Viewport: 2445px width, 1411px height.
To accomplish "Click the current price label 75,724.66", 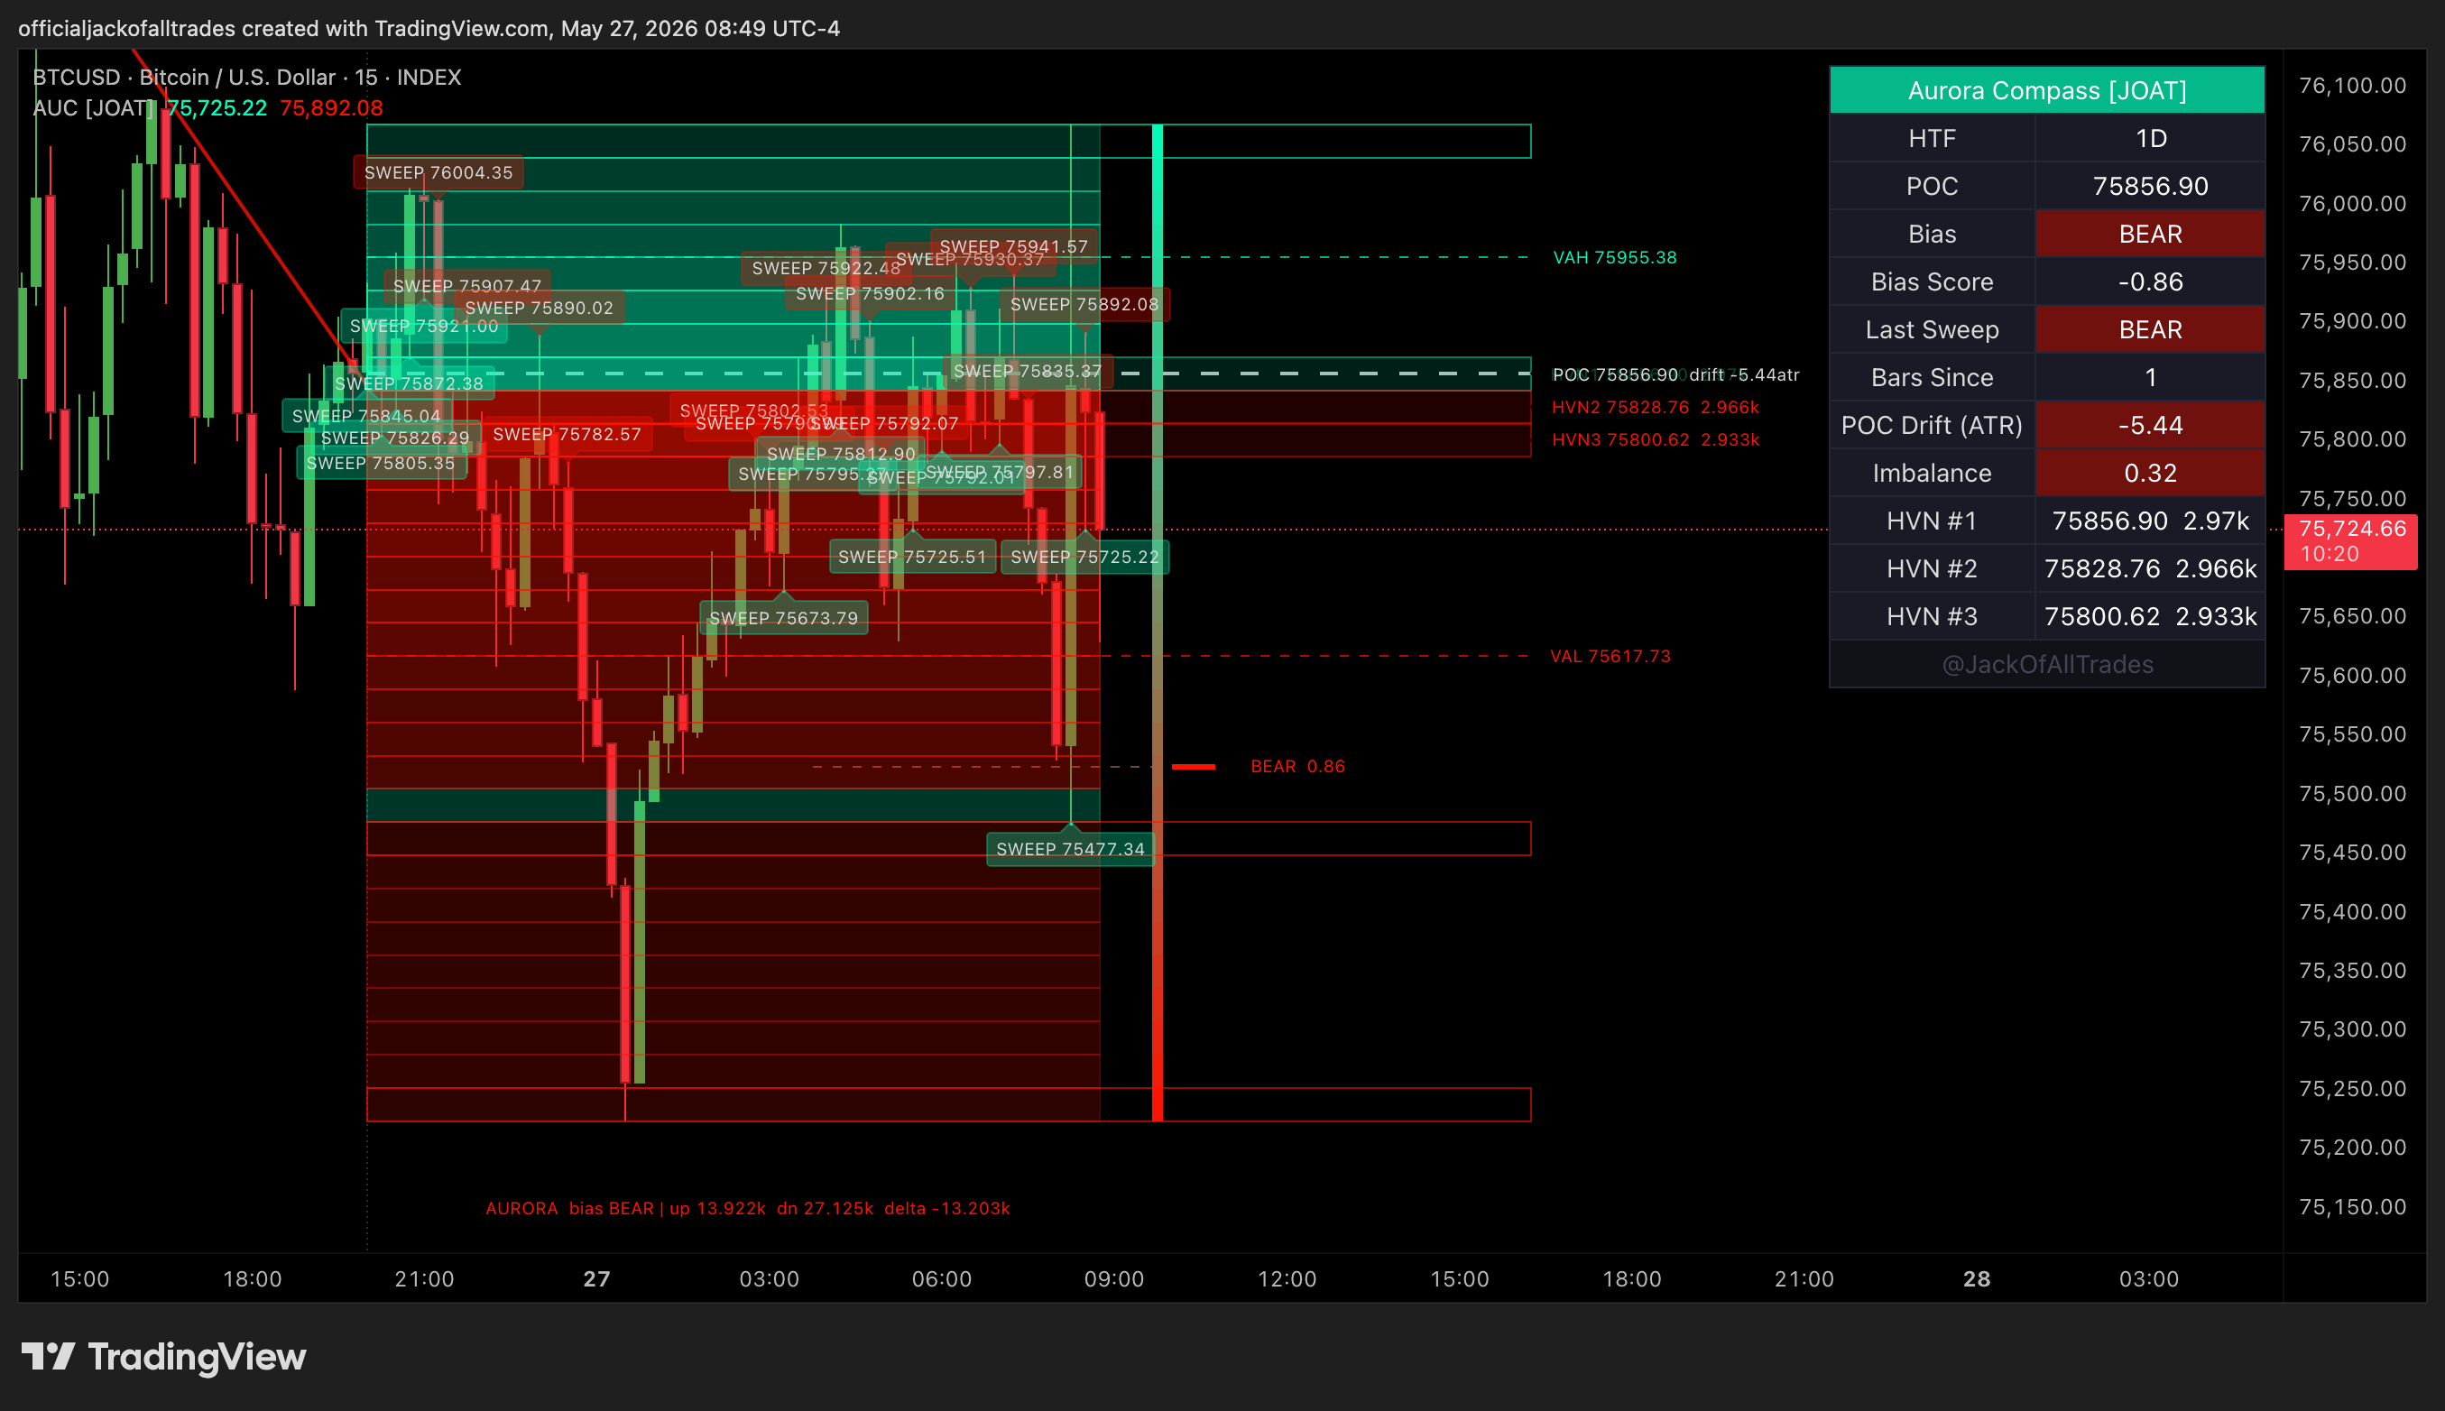I will (2351, 540).
